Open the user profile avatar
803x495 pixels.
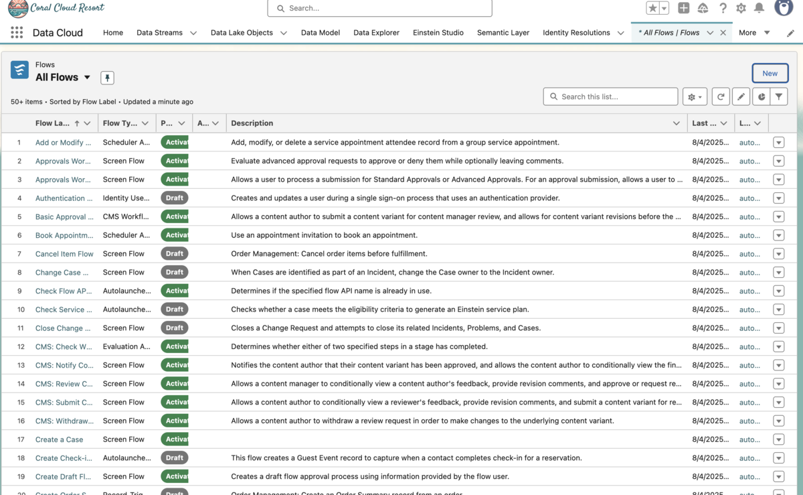pos(784,7)
